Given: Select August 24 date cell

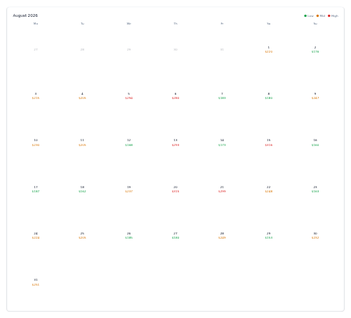Looking at the screenshot, I should click(x=36, y=235).
